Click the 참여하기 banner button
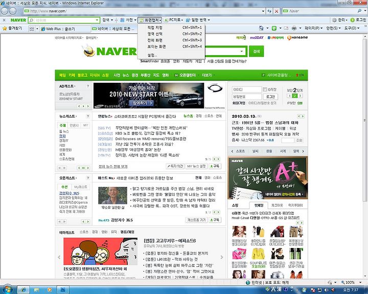Viewport: 368px width, 294px height. (141, 103)
